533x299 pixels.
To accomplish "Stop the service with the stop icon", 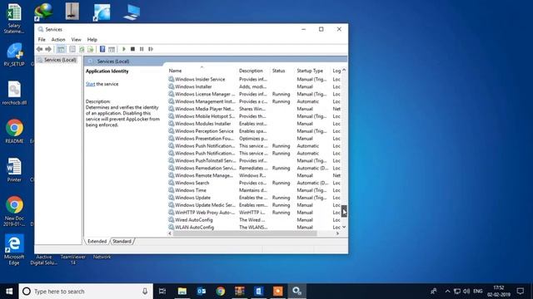I will (x=133, y=49).
